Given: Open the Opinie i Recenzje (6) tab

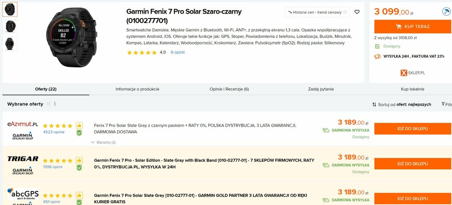Looking at the screenshot, I should click(229, 89).
